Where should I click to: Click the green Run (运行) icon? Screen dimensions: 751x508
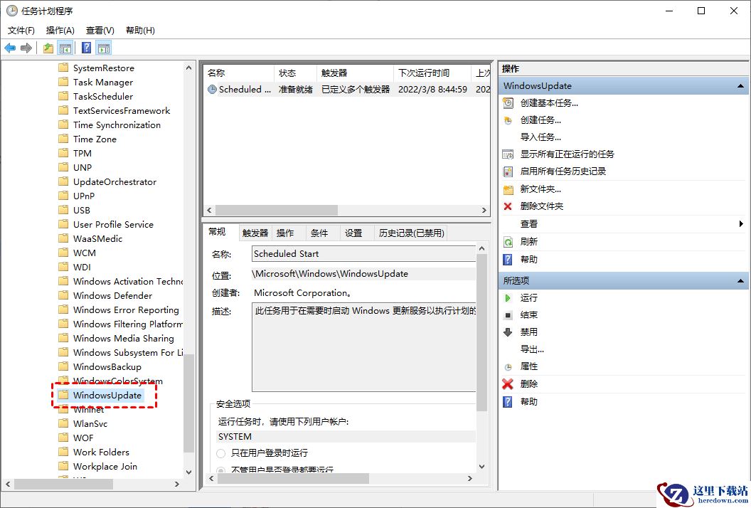point(508,298)
